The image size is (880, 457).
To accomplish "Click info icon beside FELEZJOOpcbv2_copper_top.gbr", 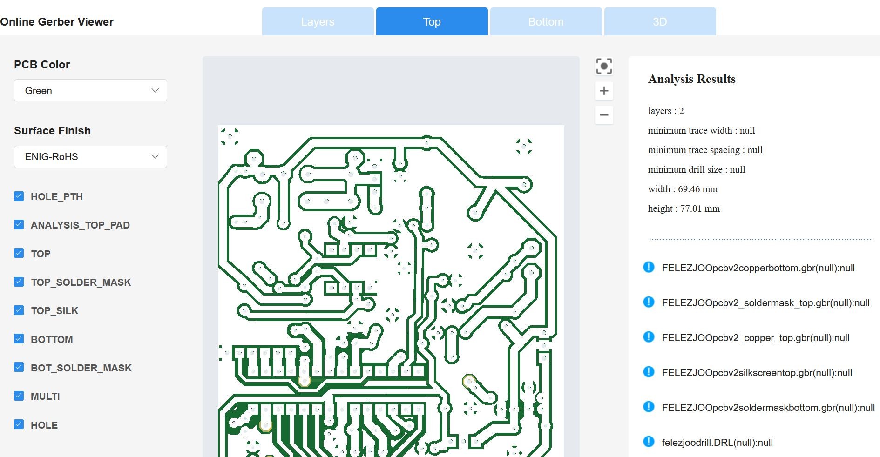I will point(649,337).
